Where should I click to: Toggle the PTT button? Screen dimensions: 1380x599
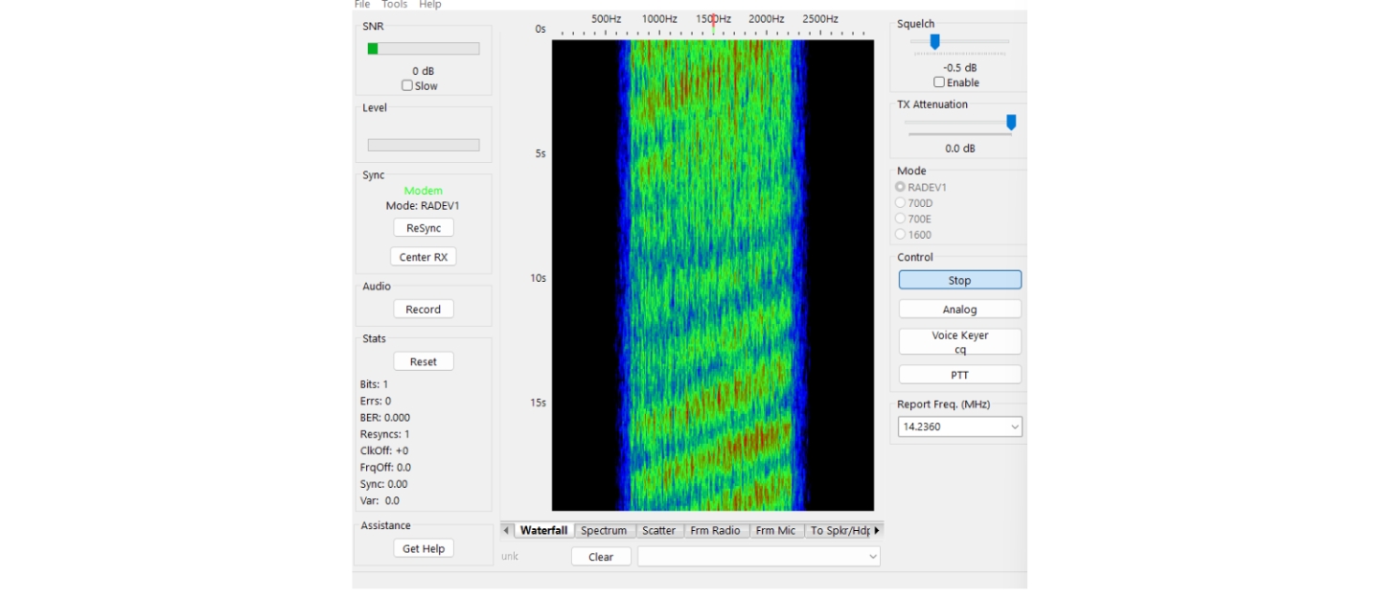[x=960, y=375]
